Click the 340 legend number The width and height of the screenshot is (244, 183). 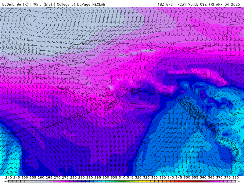click(x=170, y=178)
